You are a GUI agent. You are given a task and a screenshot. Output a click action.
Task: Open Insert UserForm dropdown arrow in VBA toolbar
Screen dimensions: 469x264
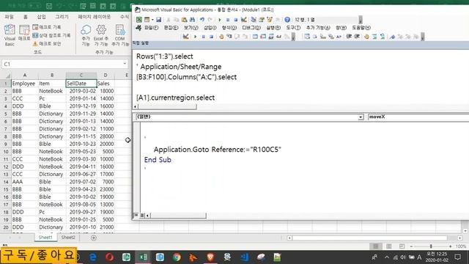(152, 20)
